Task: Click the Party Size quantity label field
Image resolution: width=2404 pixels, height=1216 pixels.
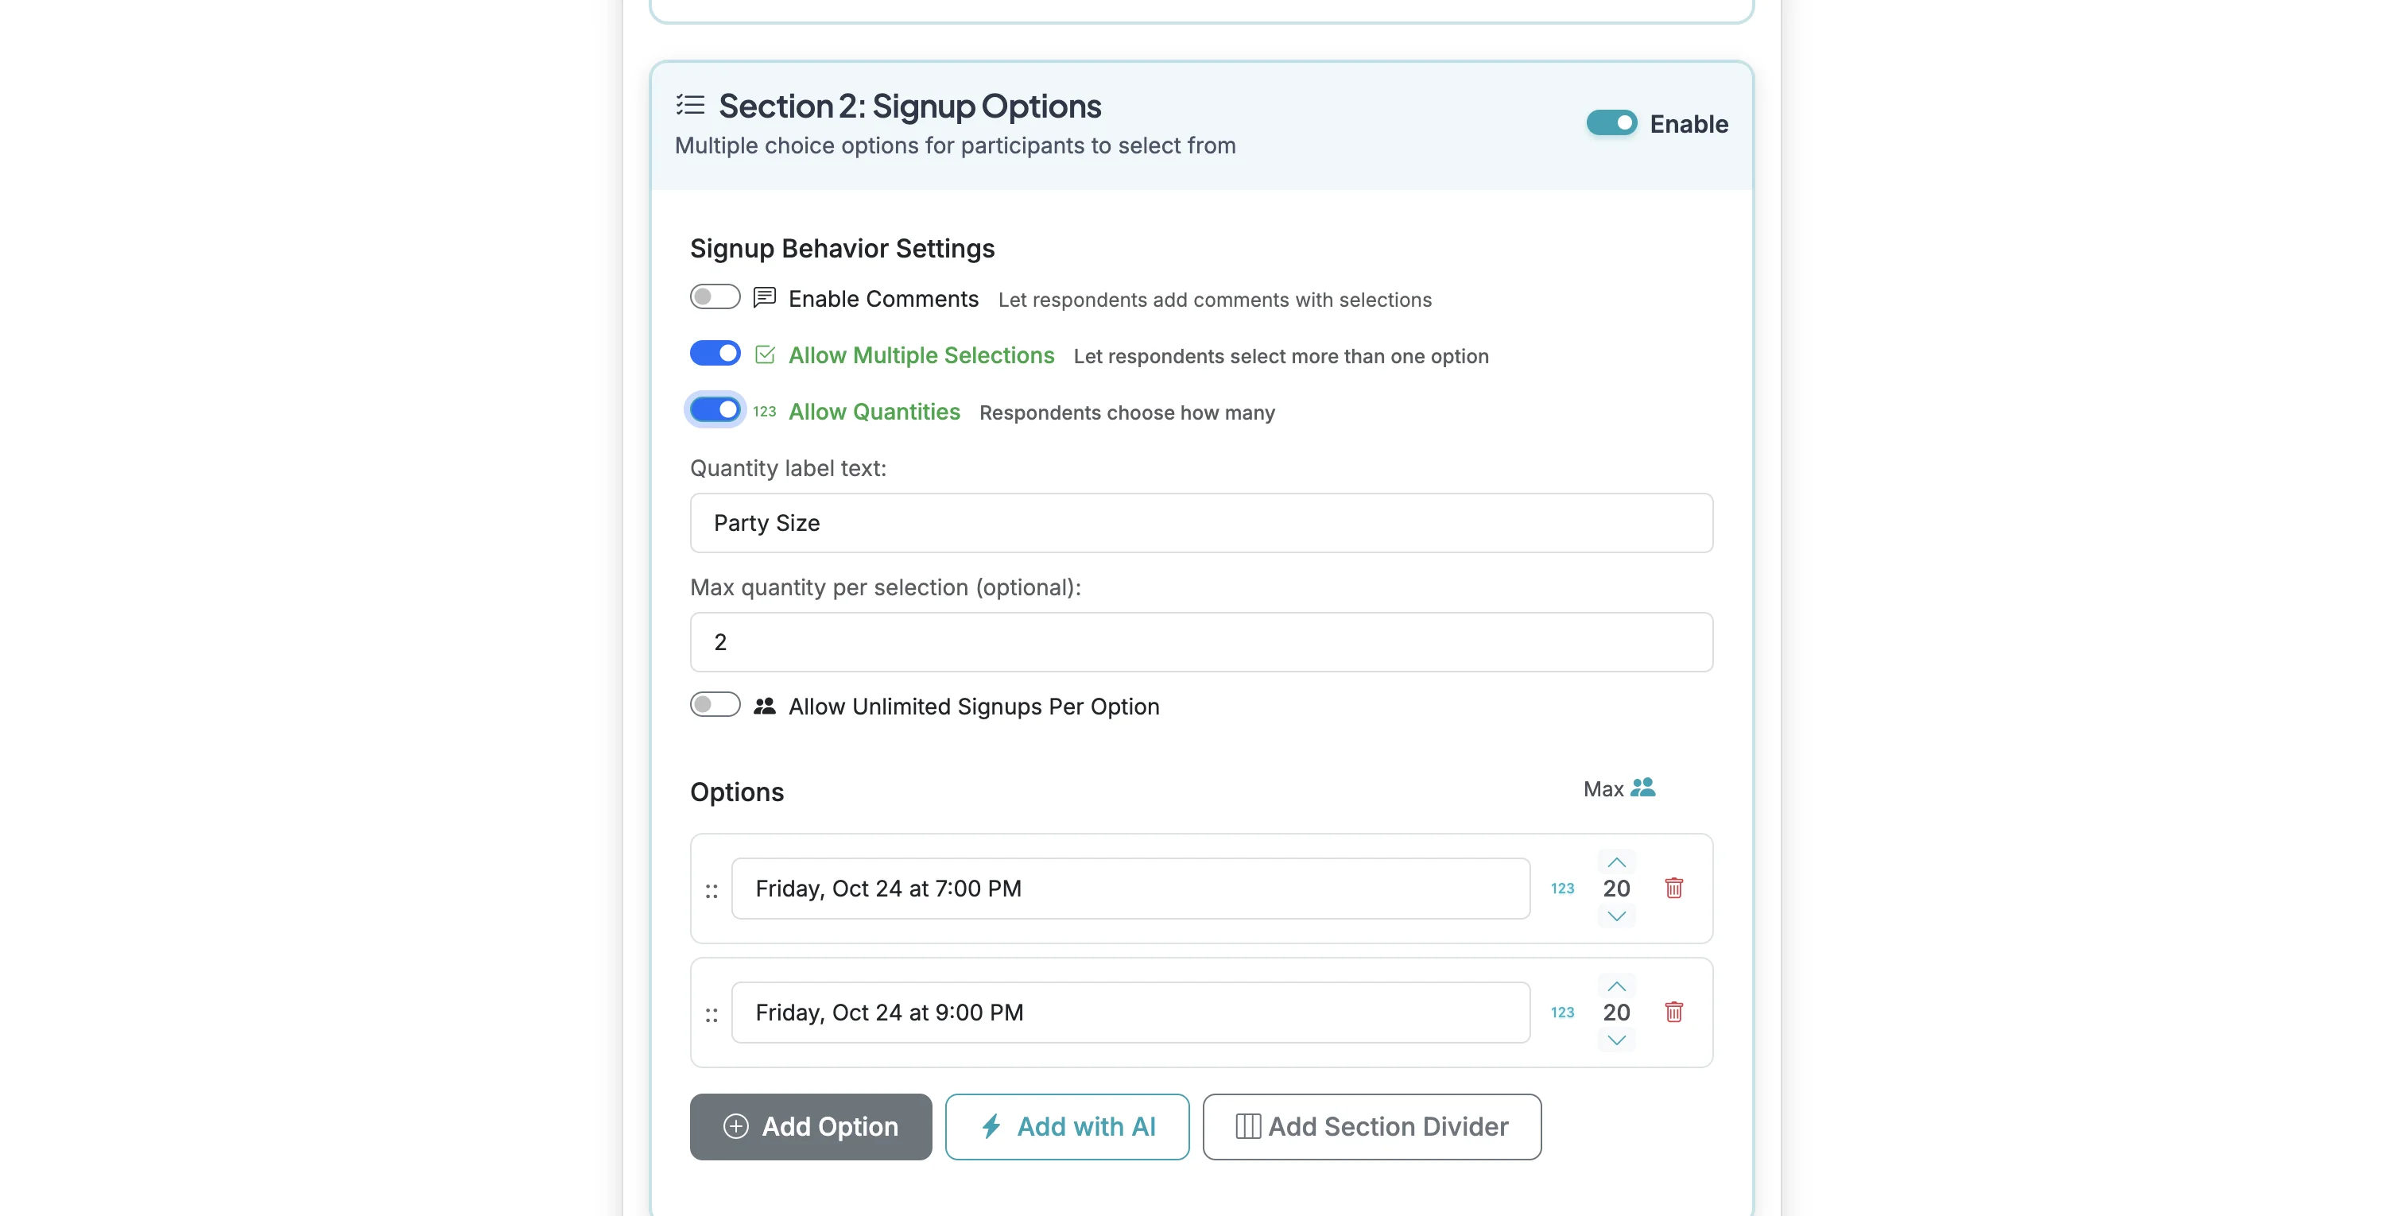Action: [1200, 523]
